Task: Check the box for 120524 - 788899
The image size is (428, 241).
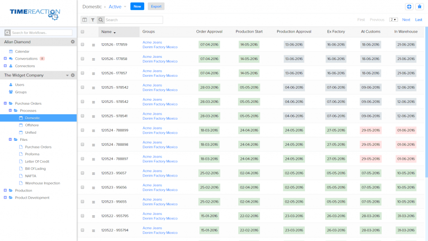Action: 83,130
